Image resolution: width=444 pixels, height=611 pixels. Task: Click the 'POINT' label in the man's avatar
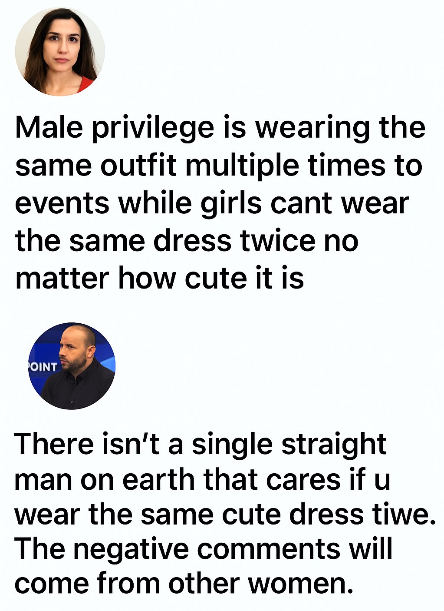(42, 367)
